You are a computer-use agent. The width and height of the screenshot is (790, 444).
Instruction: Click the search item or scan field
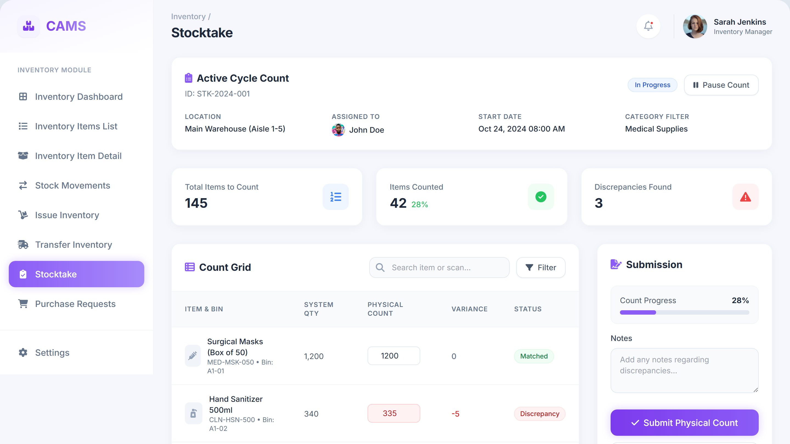(439, 267)
